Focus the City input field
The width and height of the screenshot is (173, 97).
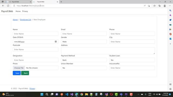click(x=132, y=42)
